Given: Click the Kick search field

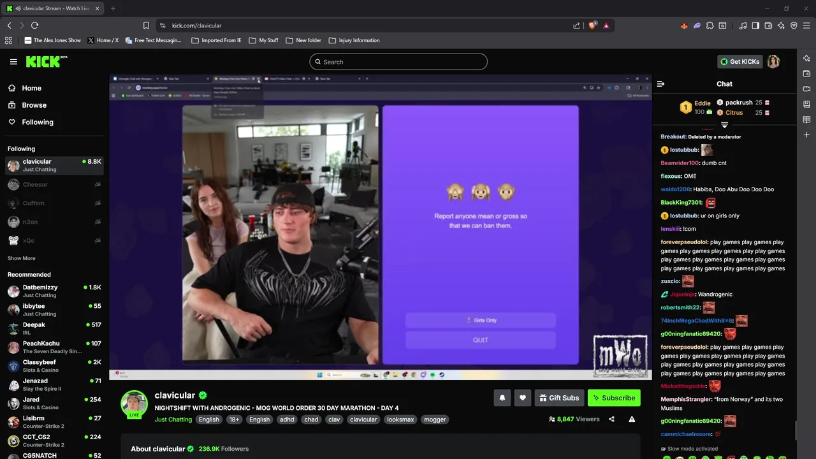Looking at the screenshot, I should [x=398, y=62].
